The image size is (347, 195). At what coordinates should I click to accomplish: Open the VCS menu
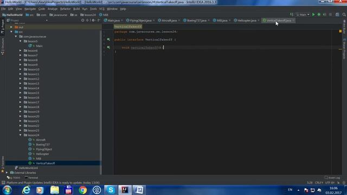pos(101,9)
